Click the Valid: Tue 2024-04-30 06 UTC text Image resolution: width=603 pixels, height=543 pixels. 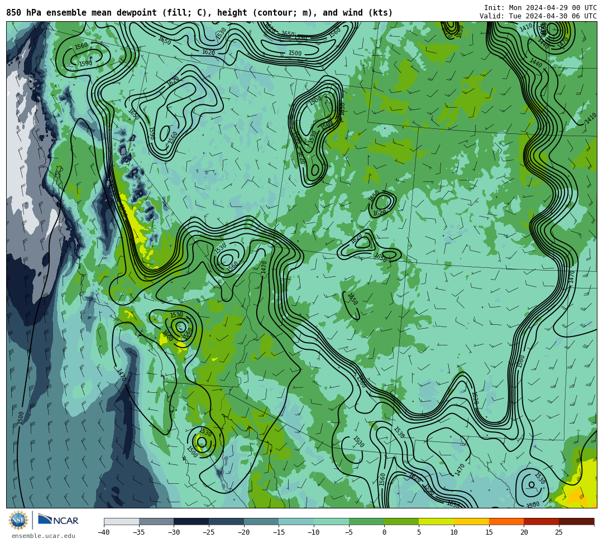click(x=538, y=16)
